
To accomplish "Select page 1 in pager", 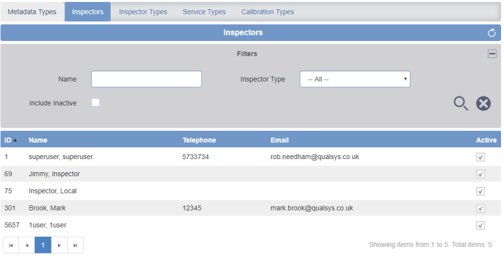I will 43,246.
